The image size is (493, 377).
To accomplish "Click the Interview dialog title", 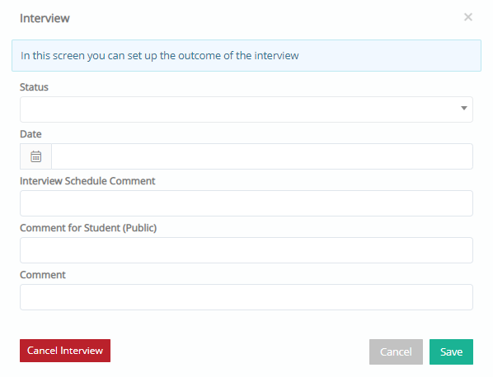I will 45,18.
